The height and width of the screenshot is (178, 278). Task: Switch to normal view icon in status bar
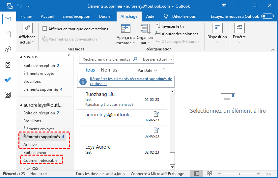pyautogui.click(x=196, y=174)
